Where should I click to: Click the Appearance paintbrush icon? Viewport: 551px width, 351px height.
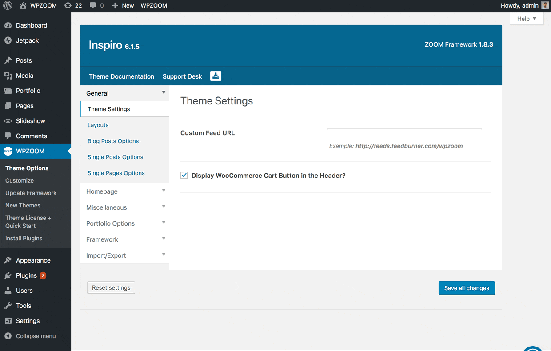pyautogui.click(x=8, y=260)
